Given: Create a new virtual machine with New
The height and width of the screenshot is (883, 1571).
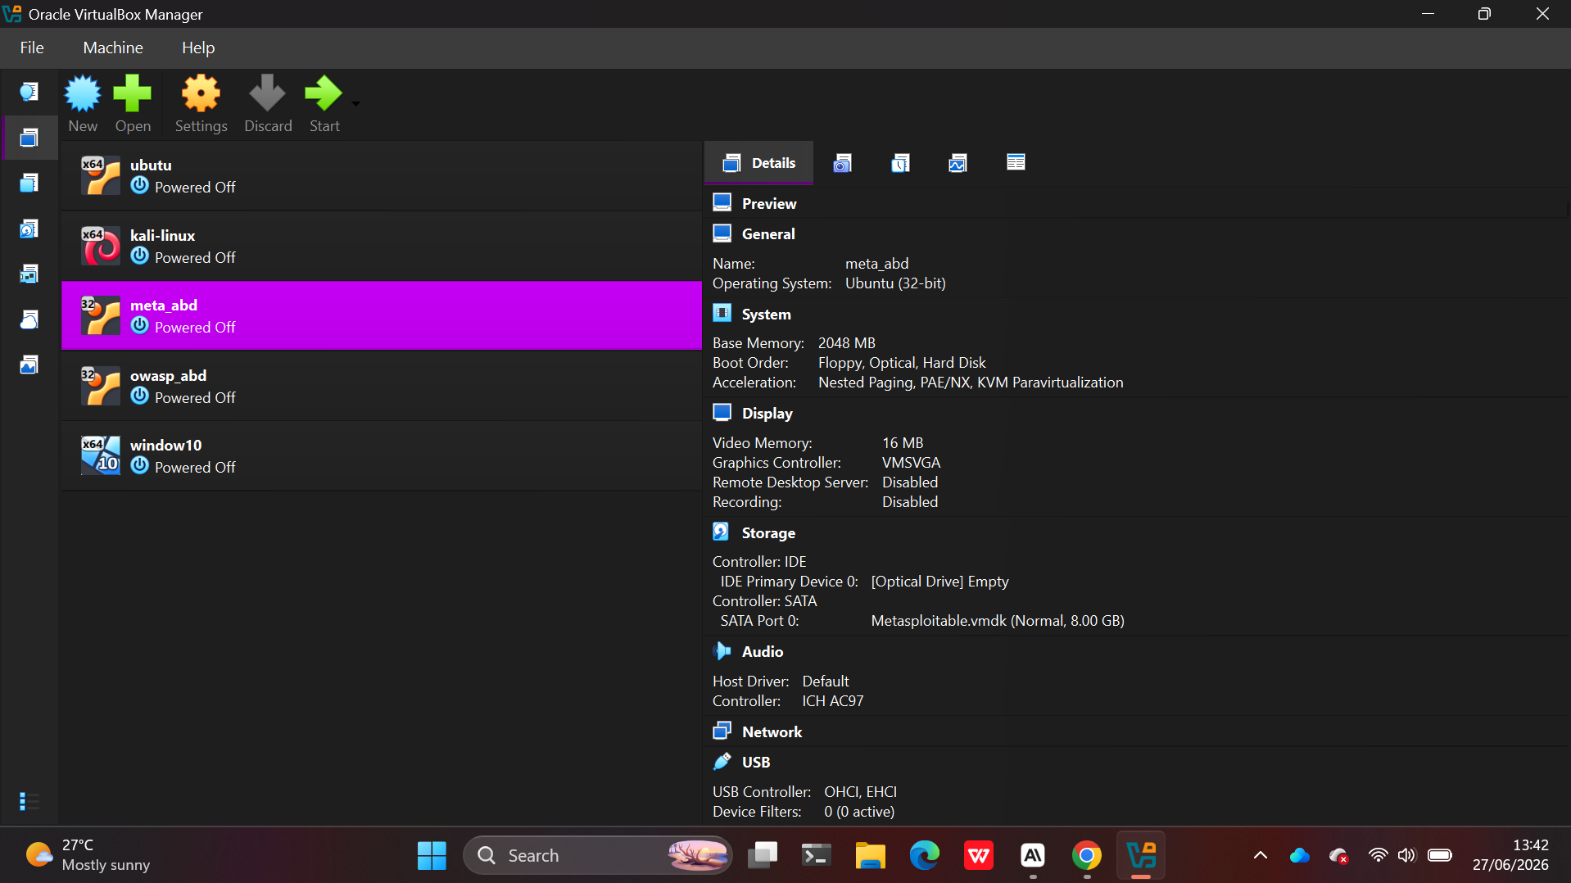Looking at the screenshot, I should pos(83,104).
